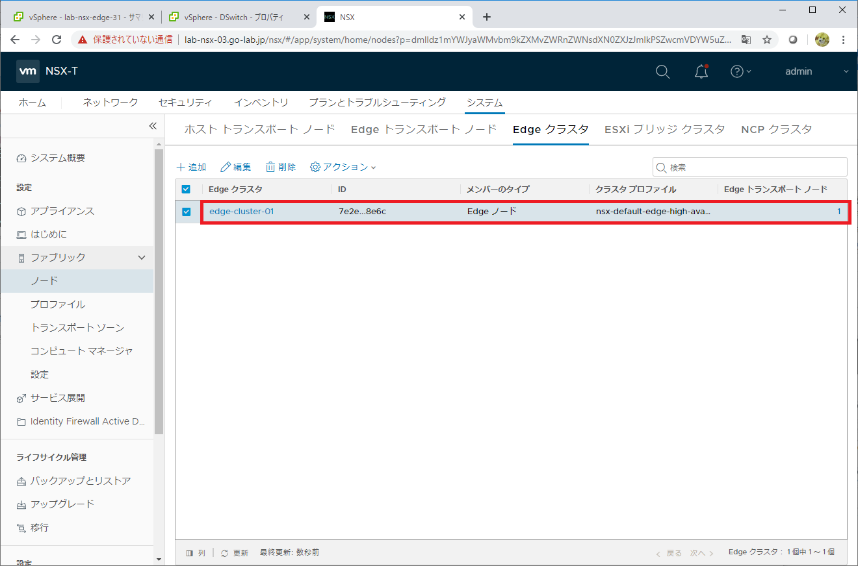The image size is (858, 566).
Task: Switch to NCP クラスタ tab
Action: pyautogui.click(x=777, y=129)
